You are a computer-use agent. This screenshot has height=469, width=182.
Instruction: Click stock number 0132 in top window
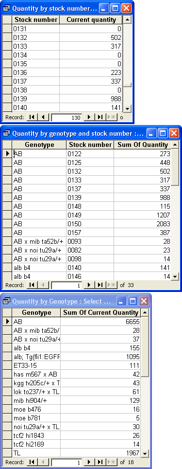coord(36,37)
